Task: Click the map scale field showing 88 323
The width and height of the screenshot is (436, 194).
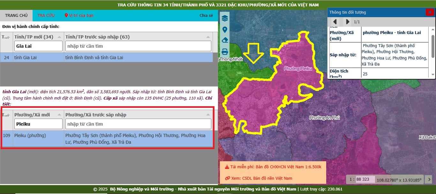Action: point(365,179)
